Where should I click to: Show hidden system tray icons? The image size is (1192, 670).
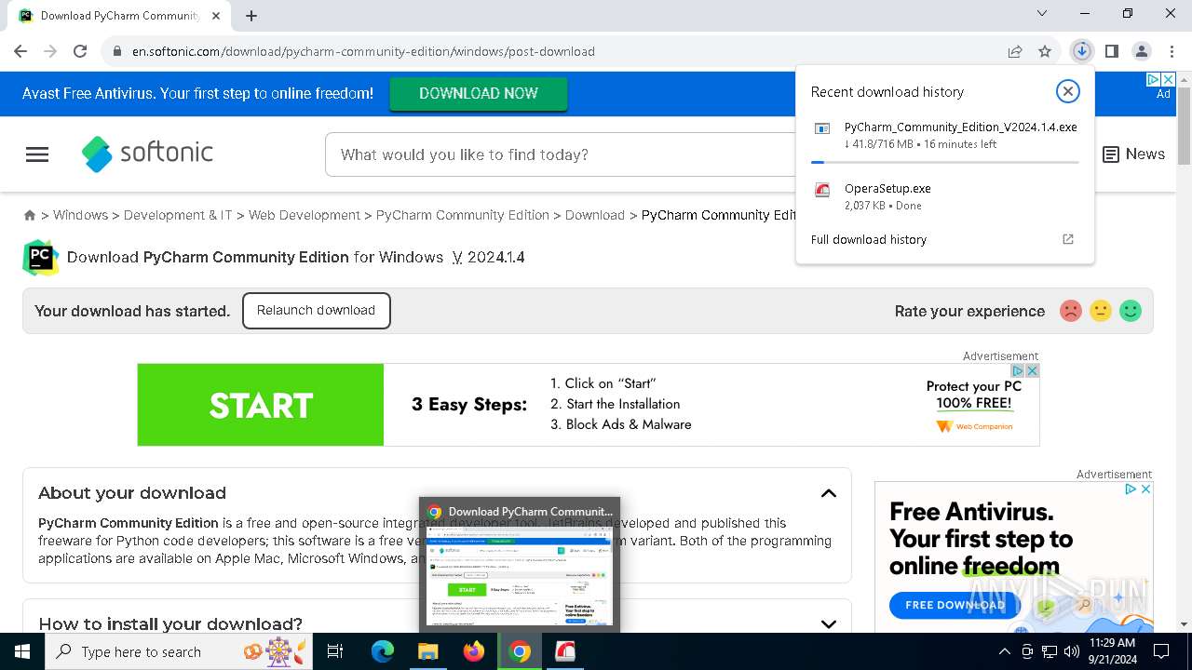click(1004, 651)
